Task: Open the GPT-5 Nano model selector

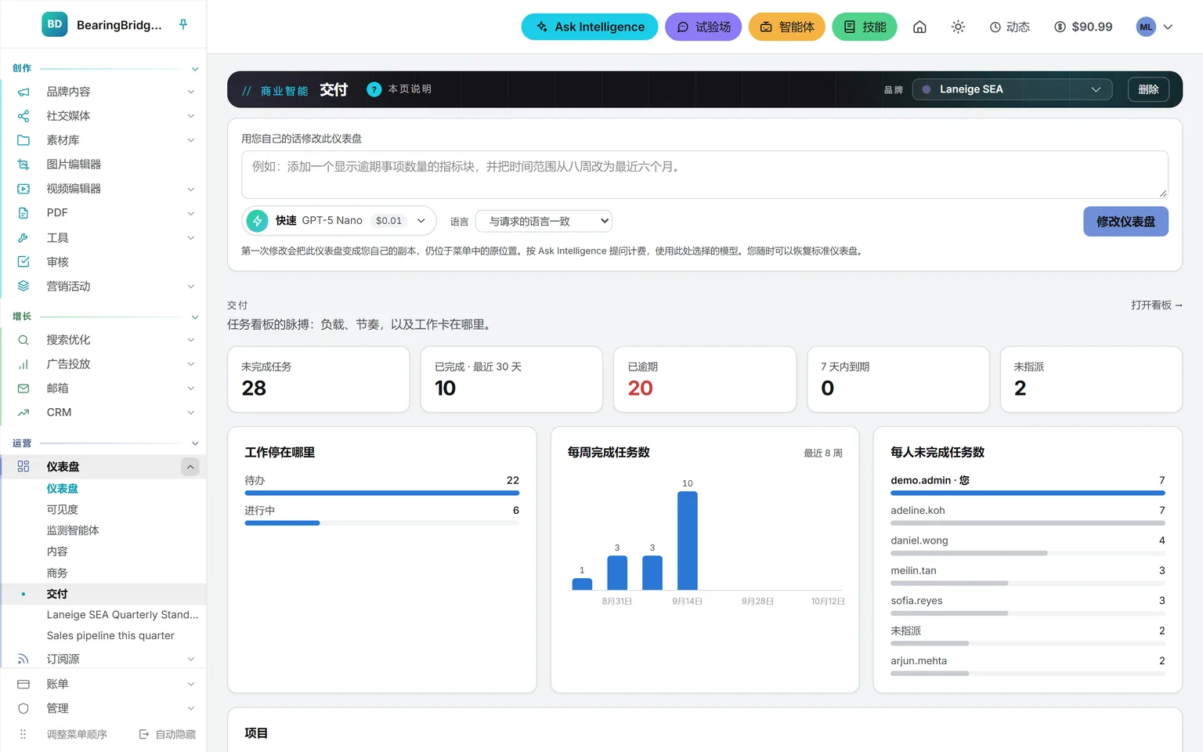Action: [339, 221]
